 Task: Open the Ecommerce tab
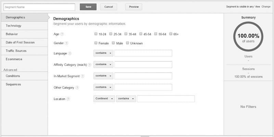pos(24,59)
